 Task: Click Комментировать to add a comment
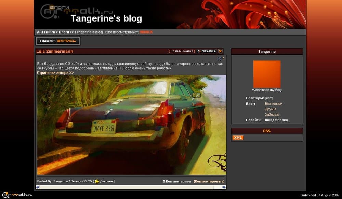pos(209,181)
